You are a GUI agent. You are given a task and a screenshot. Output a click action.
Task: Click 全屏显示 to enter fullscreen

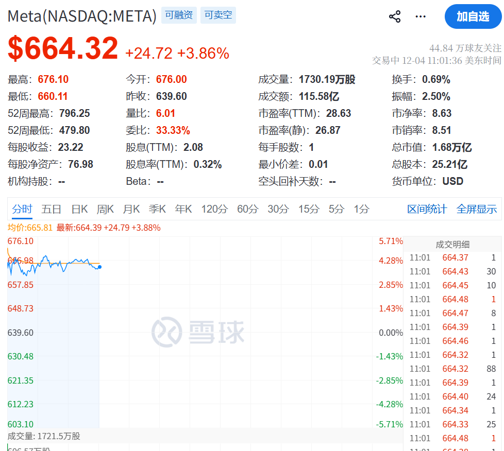click(x=477, y=209)
